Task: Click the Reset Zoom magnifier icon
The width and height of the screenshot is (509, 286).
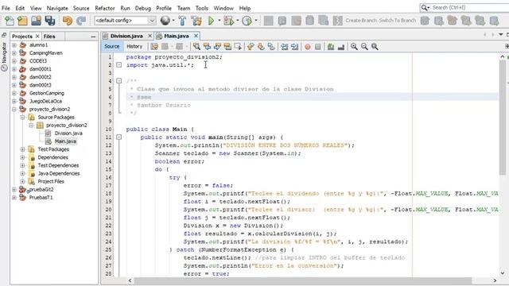Action: (x=375, y=47)
